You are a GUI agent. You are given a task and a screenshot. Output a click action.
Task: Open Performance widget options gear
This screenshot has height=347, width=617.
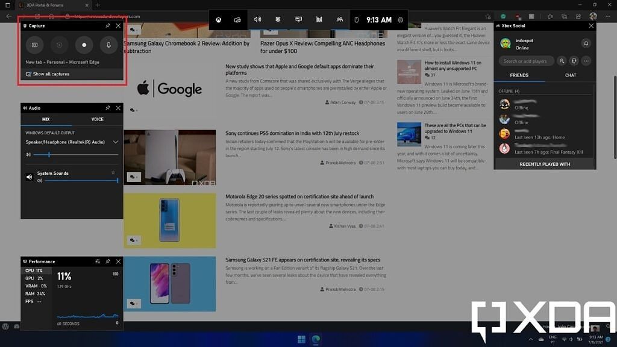click(97, 261)
